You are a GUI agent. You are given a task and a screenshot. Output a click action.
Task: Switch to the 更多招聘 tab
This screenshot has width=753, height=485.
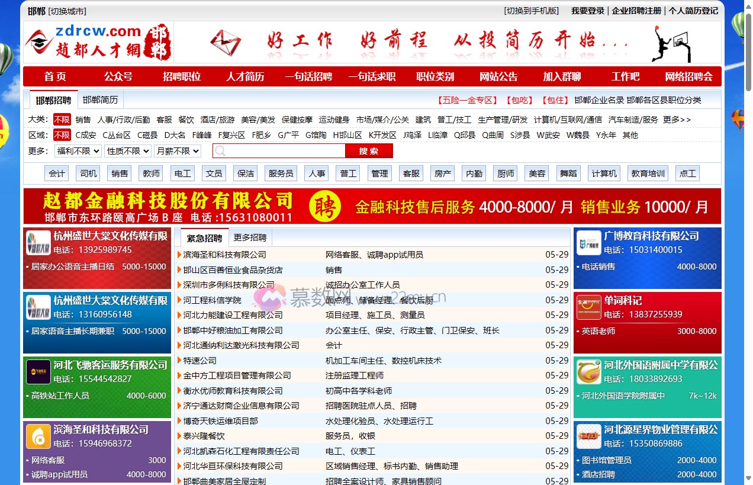[250, 237]
